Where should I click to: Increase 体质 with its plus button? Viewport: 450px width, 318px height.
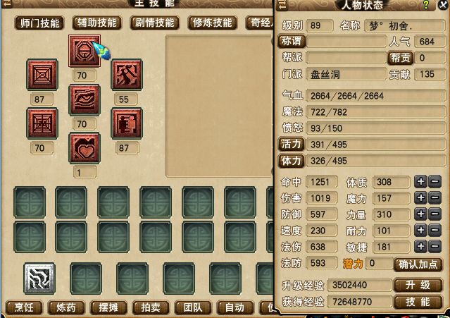pos(420,182)
